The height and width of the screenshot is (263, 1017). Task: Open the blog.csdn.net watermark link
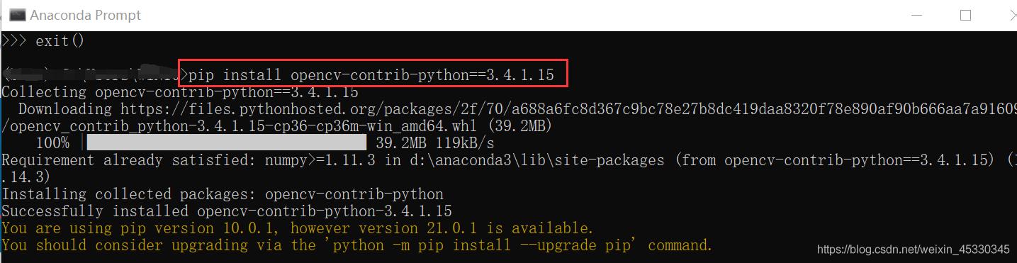[913, 250]
